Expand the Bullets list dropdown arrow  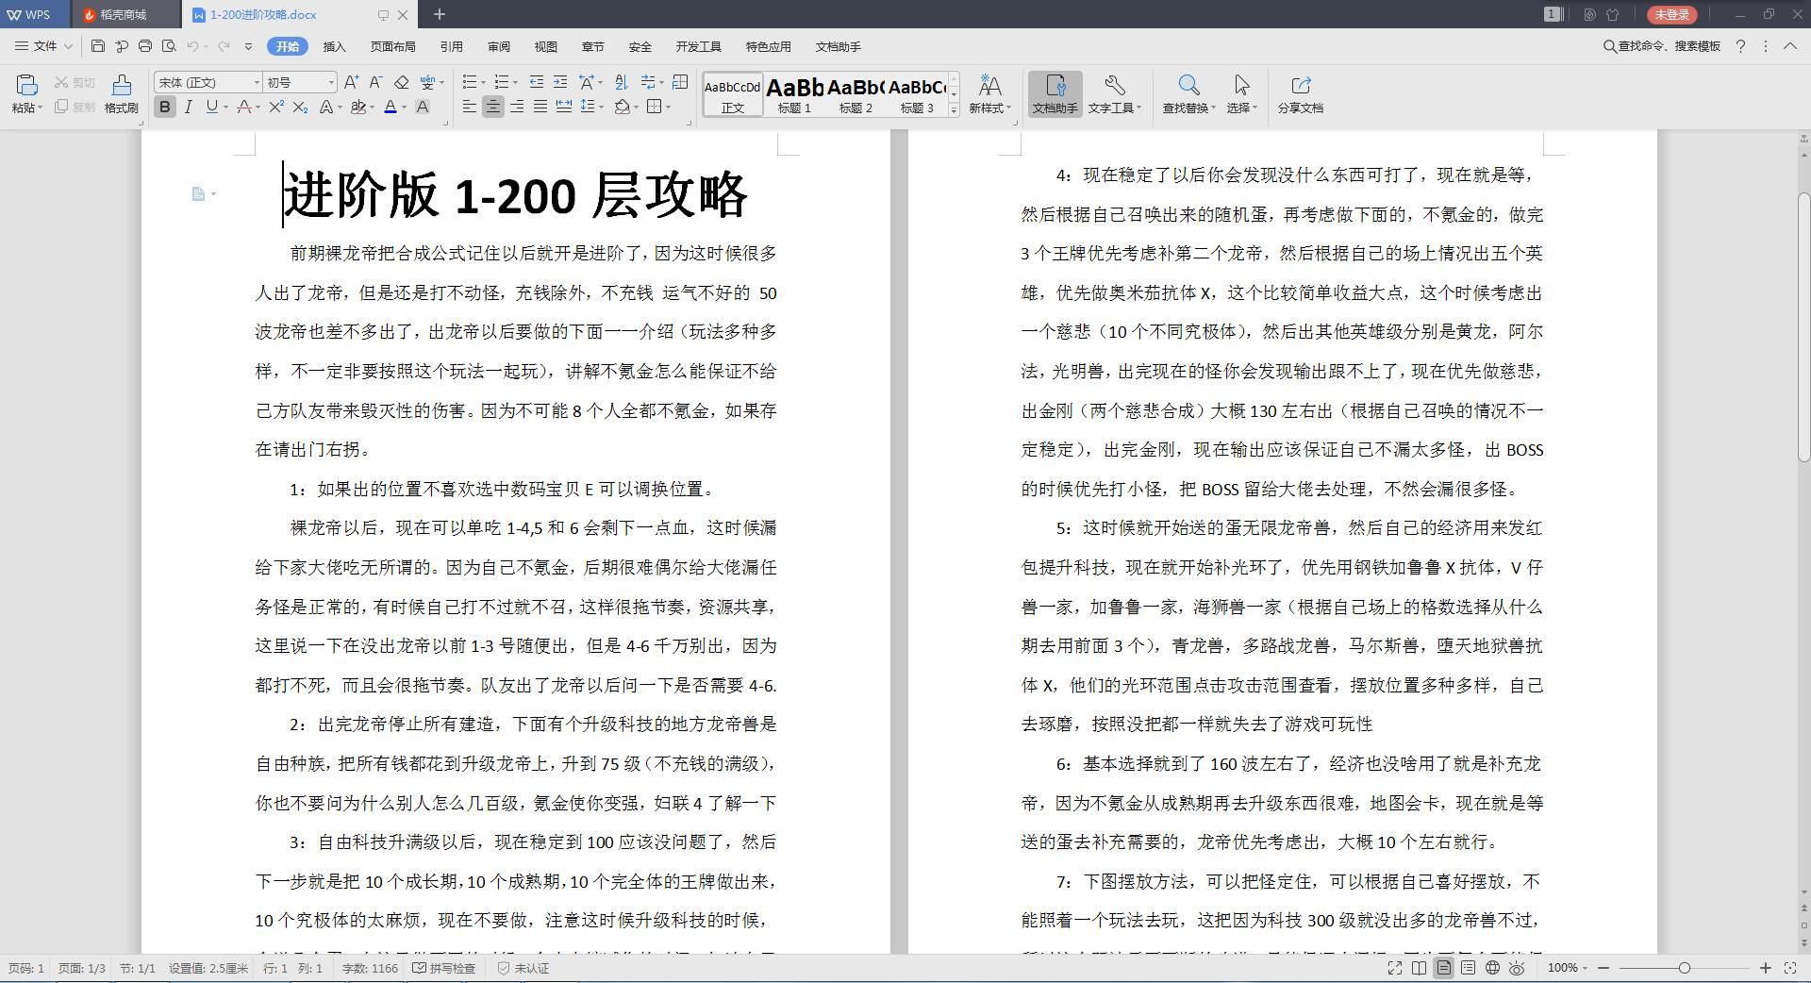tap(484, 83)
